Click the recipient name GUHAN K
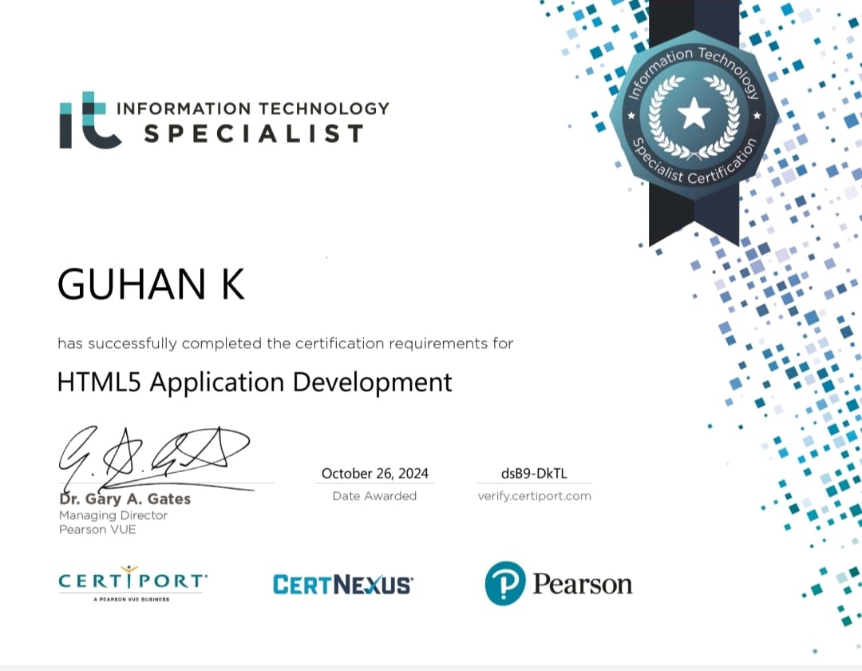The height and width of the screenshot is (671, 862). tap(151, 285)
